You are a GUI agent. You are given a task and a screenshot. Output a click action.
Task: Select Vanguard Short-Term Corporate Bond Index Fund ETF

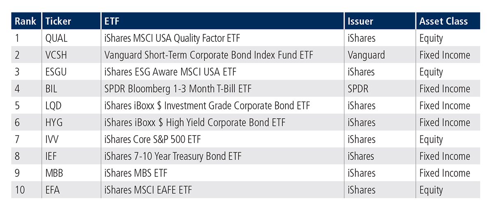209,55
